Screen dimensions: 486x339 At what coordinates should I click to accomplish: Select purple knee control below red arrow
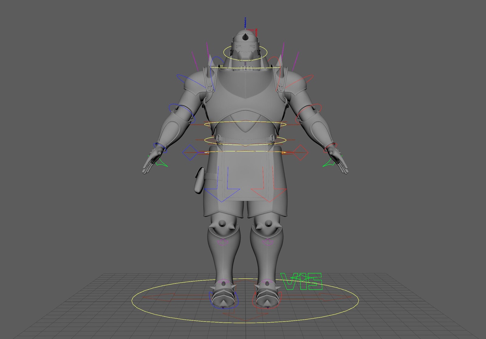click(268, 242)
